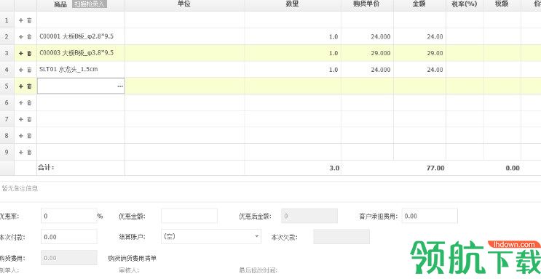Add a row after row 8
This screenshot has width=541, height=279.
[x=20, y=136]
